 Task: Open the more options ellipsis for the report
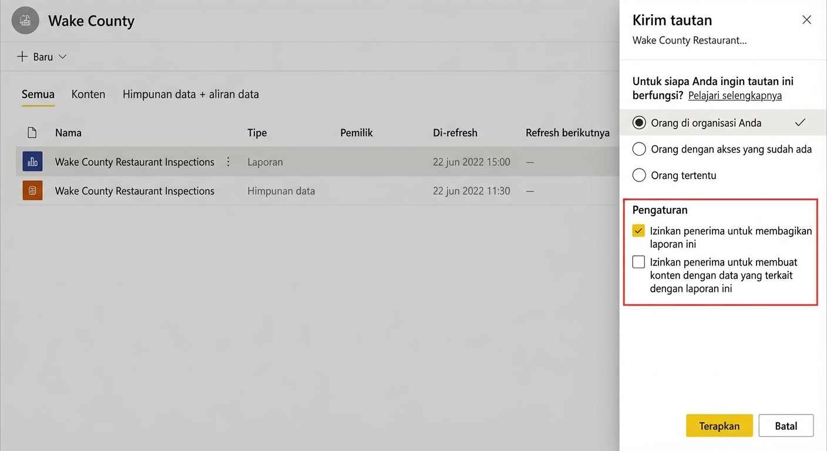(x=228, y=162)
